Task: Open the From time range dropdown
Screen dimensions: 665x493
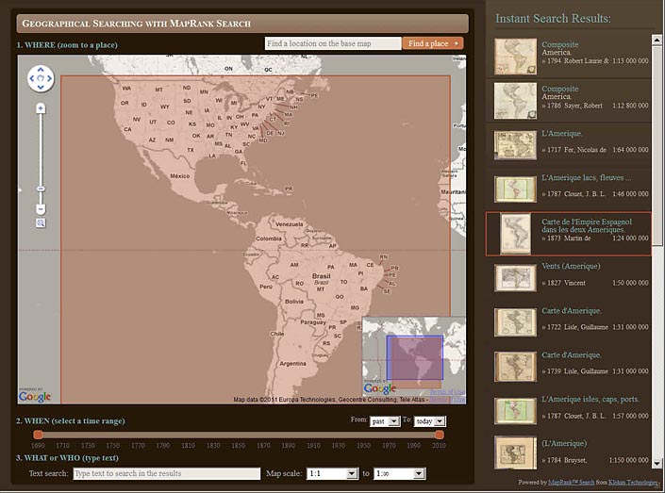Action: tap(384, 421)
